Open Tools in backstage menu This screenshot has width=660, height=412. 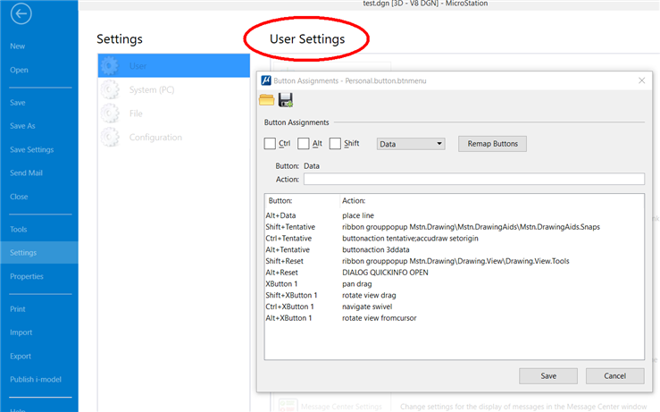pos(19,229)
